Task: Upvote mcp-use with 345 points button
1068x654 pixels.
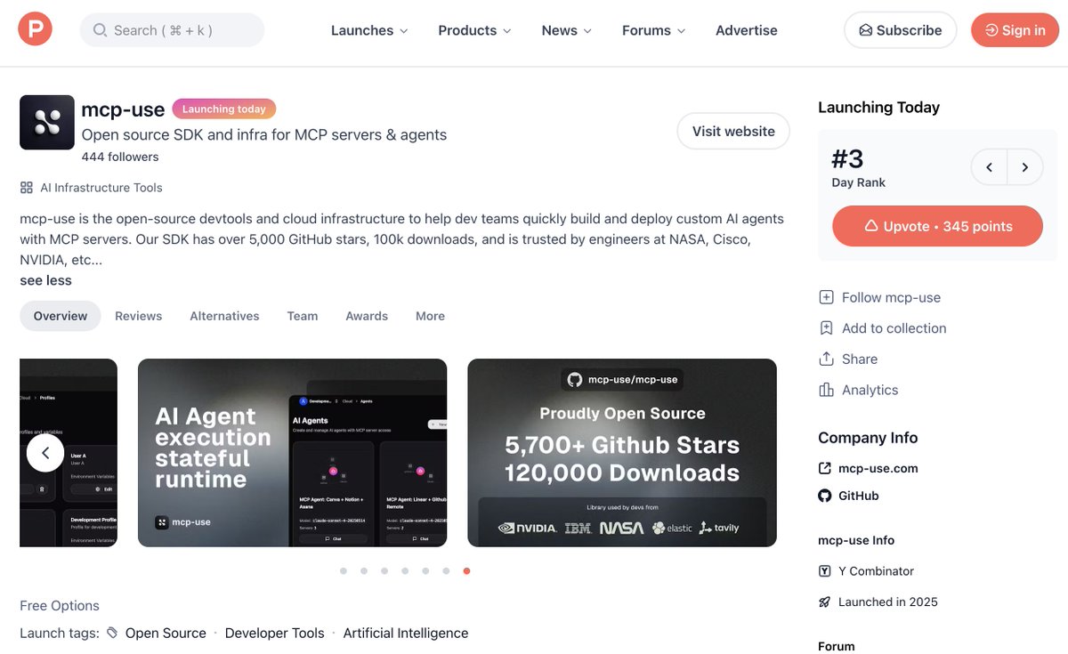Action: click(937, 226)
